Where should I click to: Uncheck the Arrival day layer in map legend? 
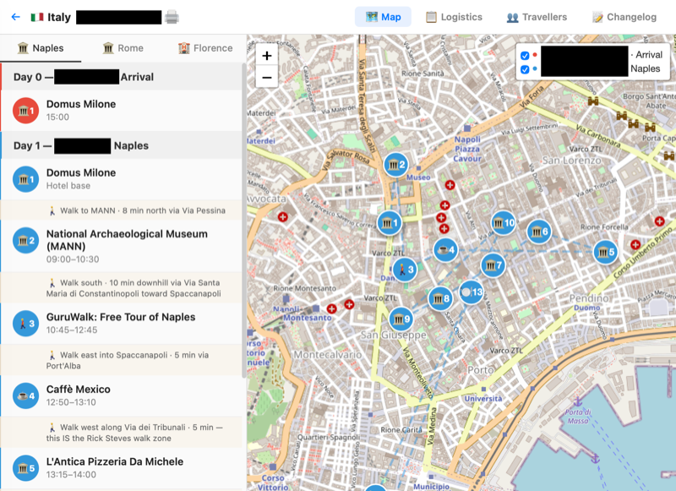pyautogui.click(x=525, y=56)
